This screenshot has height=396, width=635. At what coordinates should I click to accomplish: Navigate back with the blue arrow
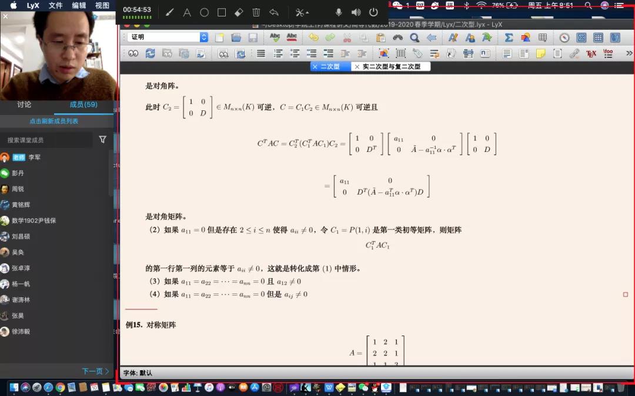(x=432, y=38)
